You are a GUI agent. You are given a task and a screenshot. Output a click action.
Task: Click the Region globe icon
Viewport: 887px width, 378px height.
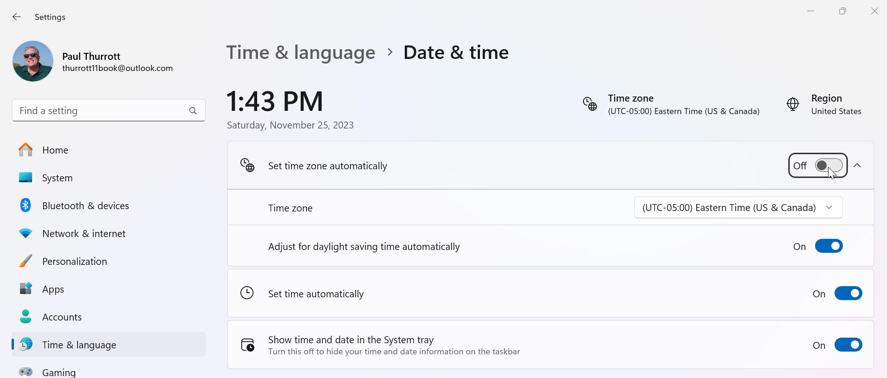[793, 104]
